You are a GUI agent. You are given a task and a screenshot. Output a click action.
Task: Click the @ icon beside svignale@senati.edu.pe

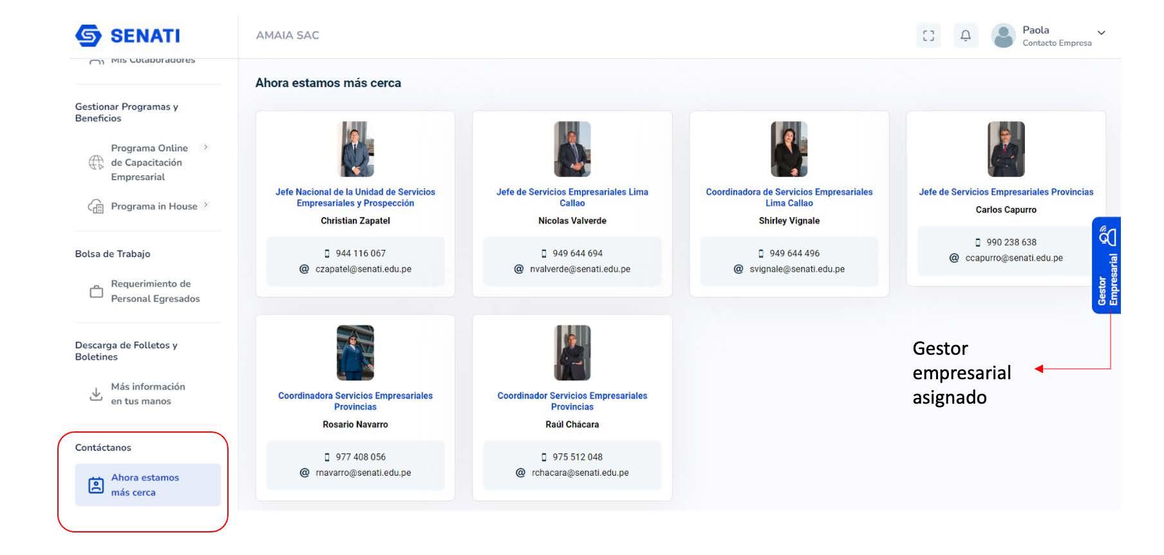738,269
